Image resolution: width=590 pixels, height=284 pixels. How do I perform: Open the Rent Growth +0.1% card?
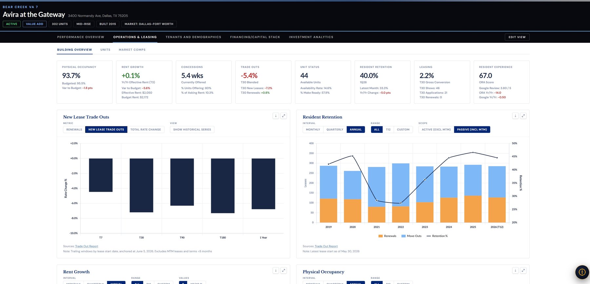point(144,82)
